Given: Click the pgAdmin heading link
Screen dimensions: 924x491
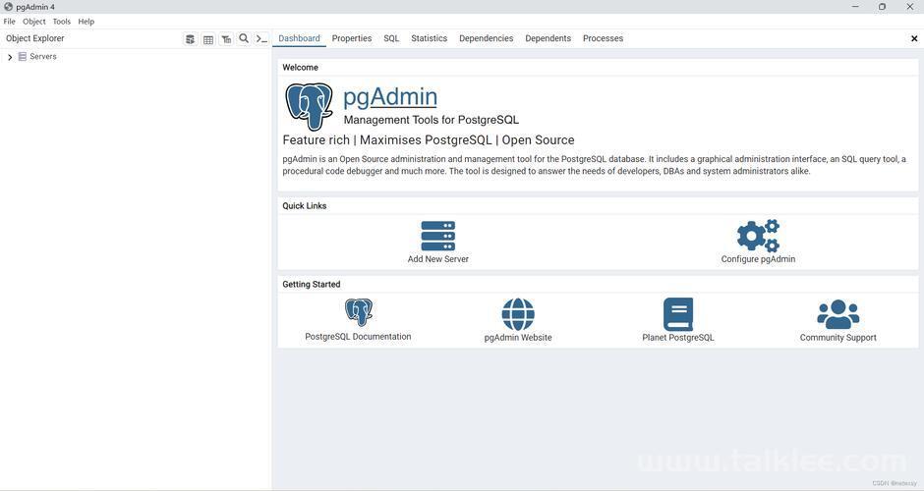Looking at the screenshot, I should tap(390, 97).
